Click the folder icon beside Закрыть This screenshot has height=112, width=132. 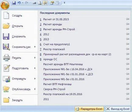click(x=6, y=100)
